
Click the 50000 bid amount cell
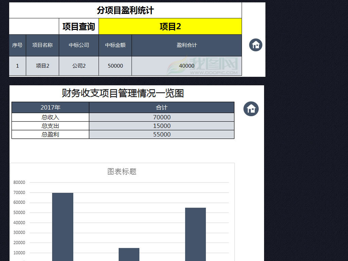click(x=115, y=66)
